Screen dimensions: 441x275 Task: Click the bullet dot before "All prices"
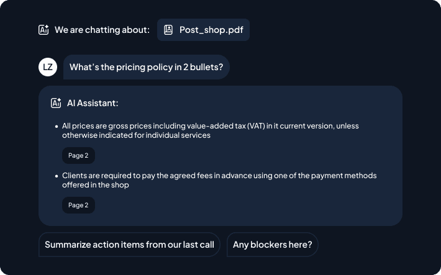tap(57, 126)
